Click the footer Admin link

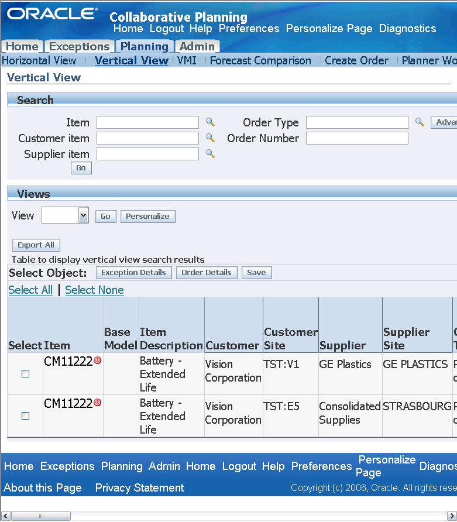coord(164,466)
